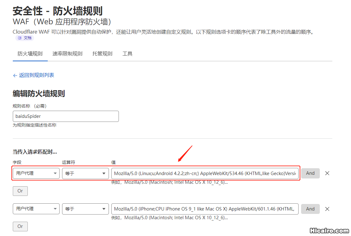Open the first 等于 operator dropdown
This screenshot has height=236, width=351.
(x=85, y=173)
